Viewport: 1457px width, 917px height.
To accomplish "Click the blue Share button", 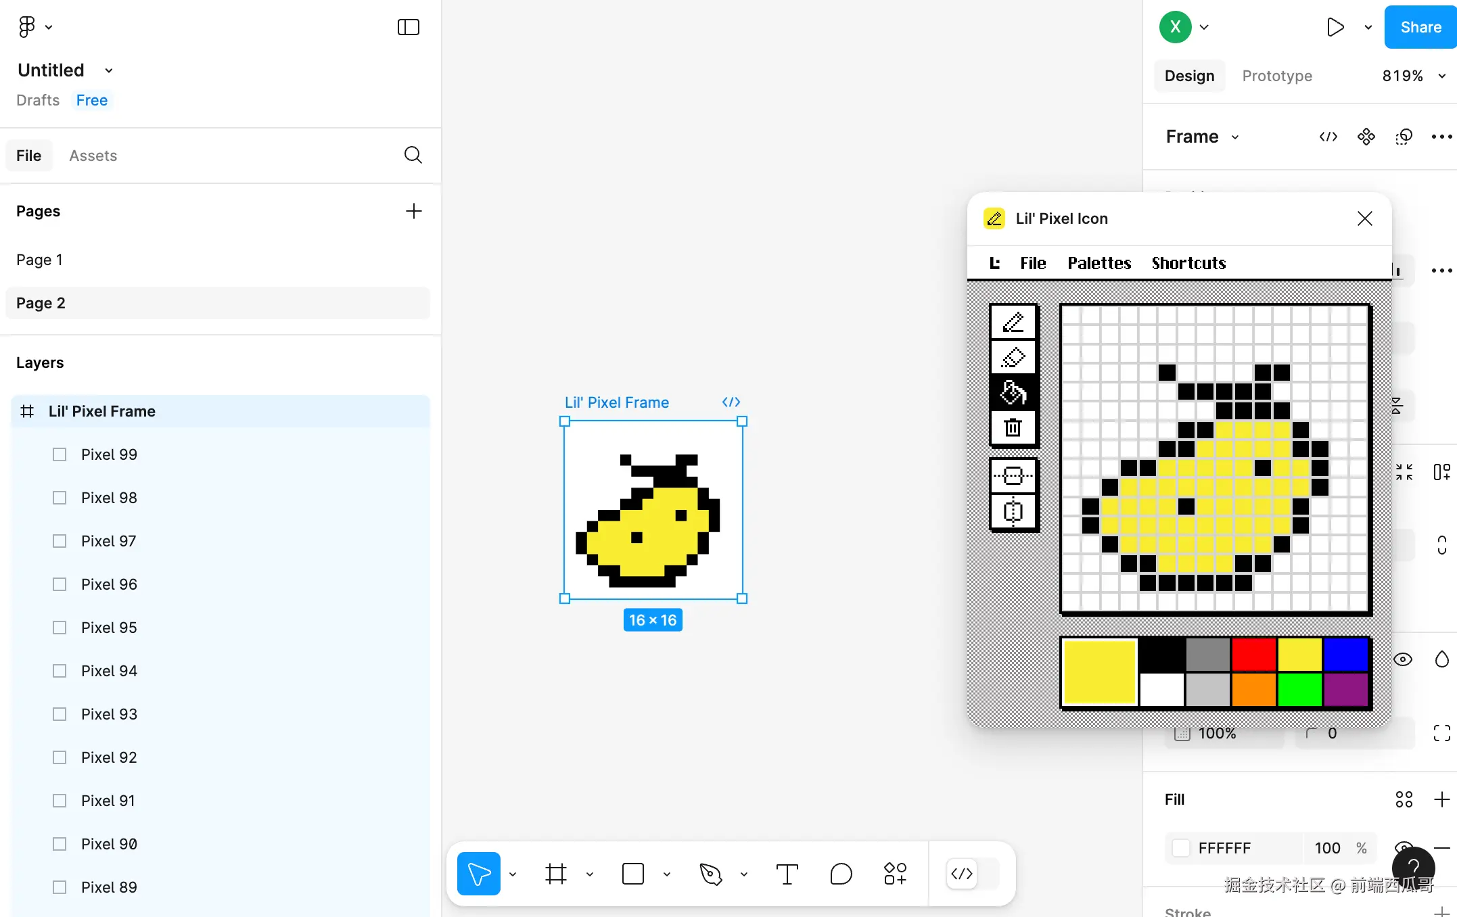I will click(x=1420, y=27).
